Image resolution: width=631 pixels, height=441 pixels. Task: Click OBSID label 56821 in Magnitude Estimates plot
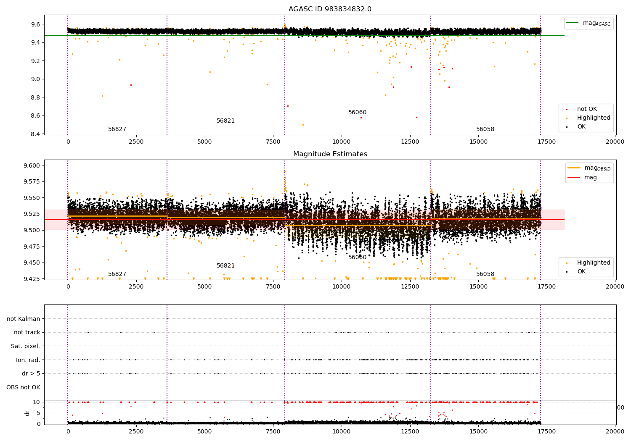(225, 265)
